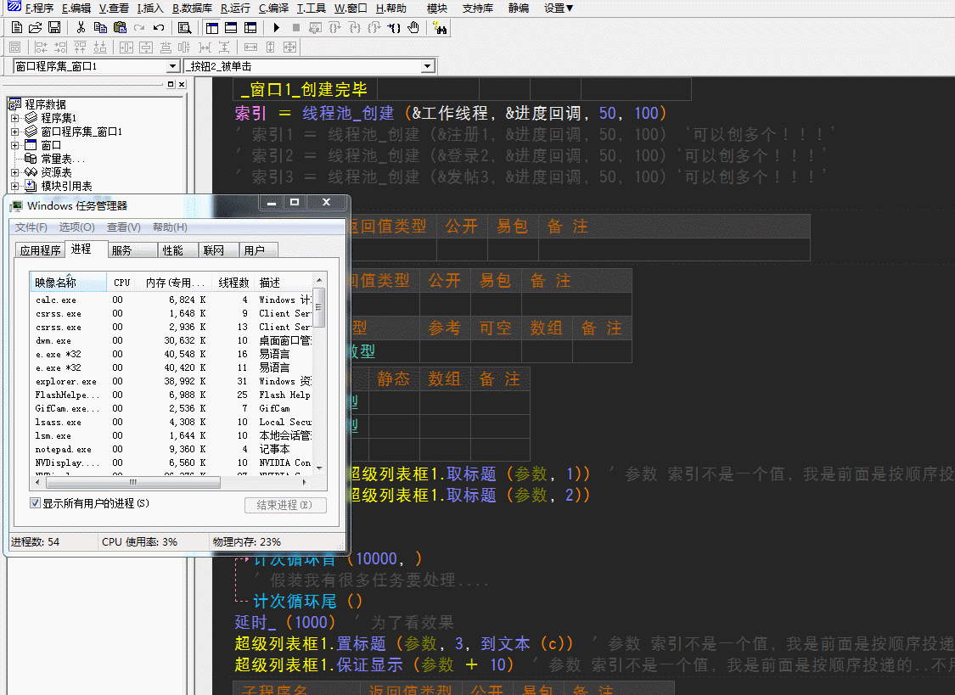
Task: Click the align-left icon in second toolbar
Action: 41,47
